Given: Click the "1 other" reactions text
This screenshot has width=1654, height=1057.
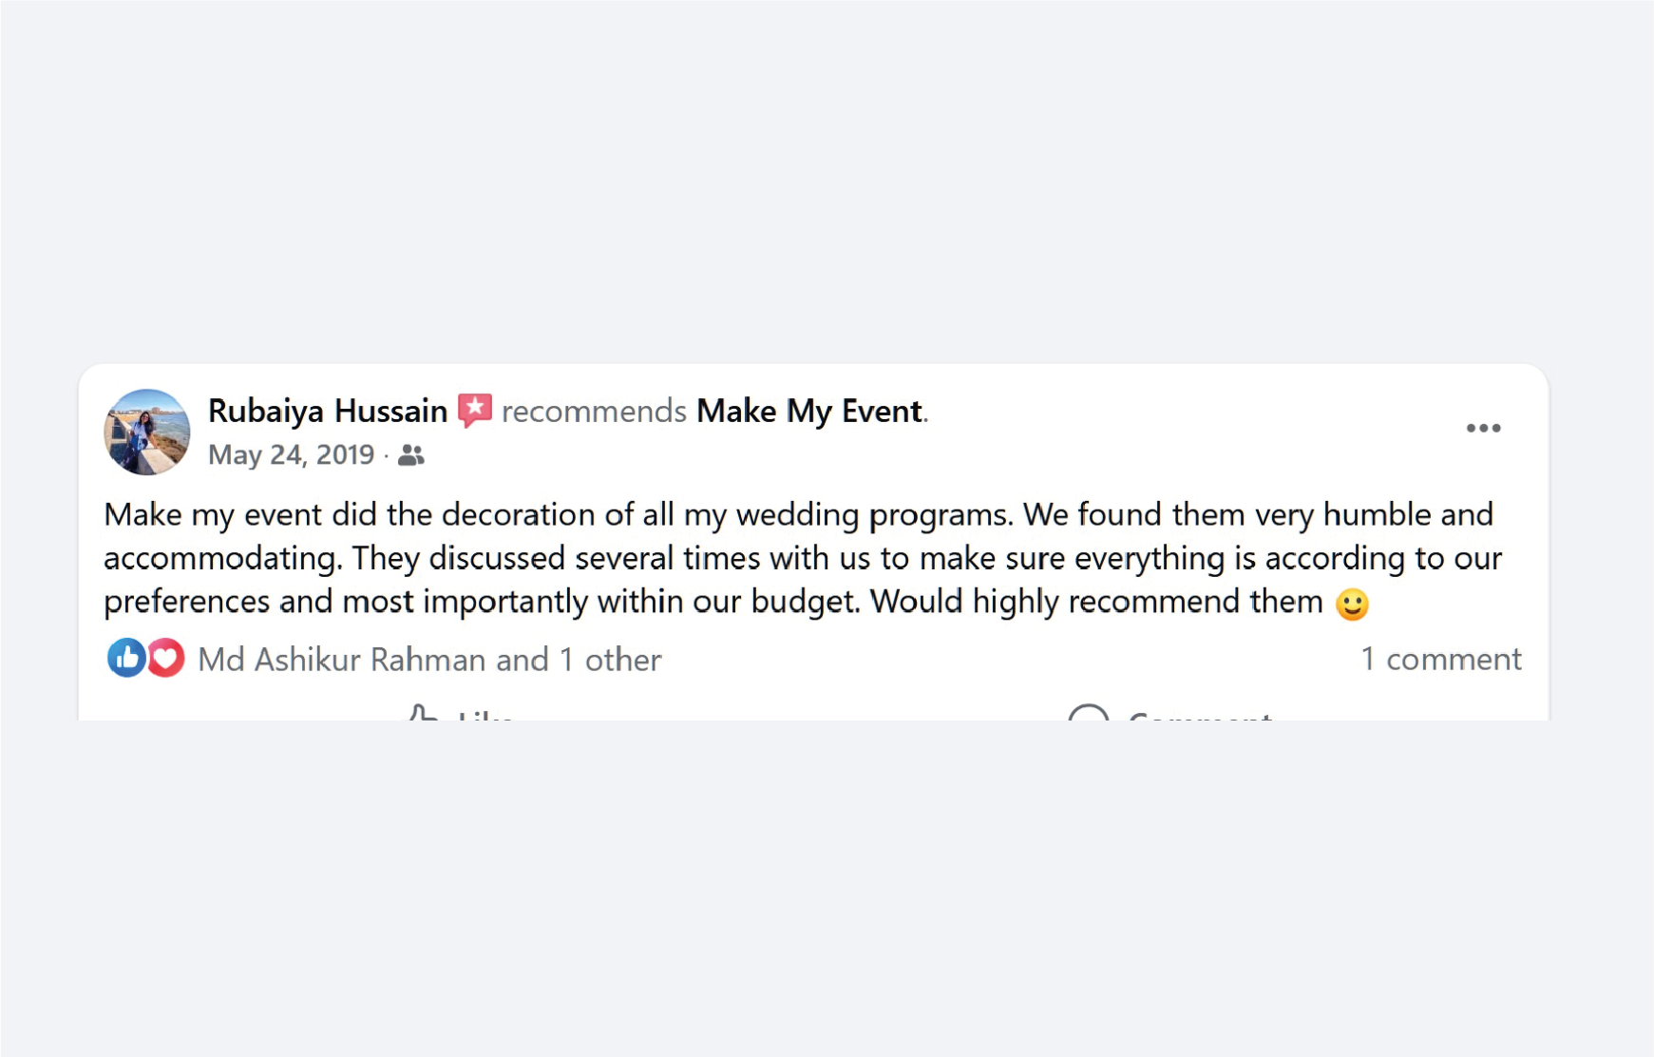Looking at the screenshot, I should pos(610,660).
